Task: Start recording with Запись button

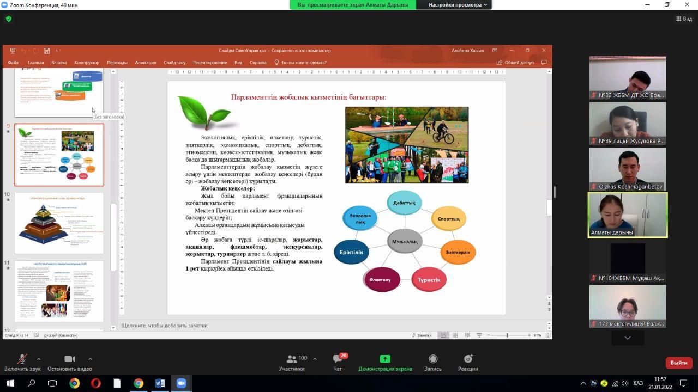Action: (433, 362)
